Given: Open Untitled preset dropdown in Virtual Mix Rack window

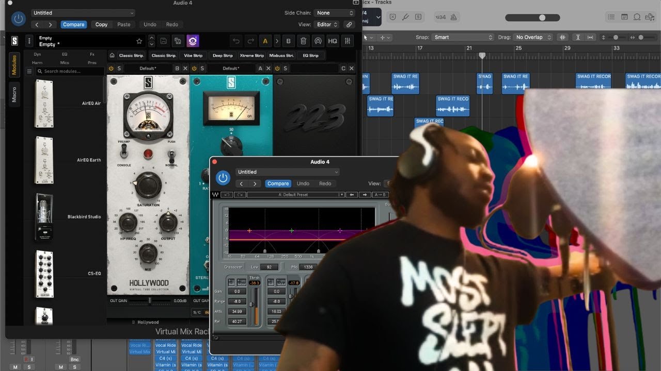Looking at the screenshot, I should (83, 13).
